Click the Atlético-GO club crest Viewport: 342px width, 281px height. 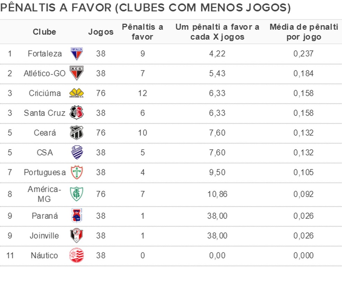(x=76, y=73)
